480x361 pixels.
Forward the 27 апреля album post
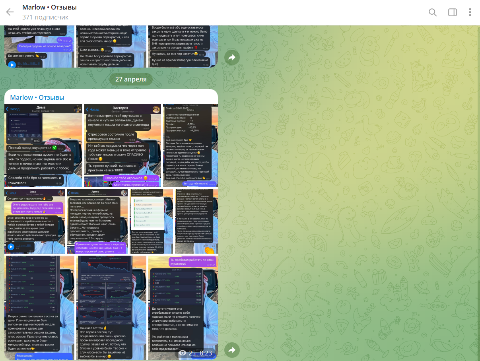pos(232,350)
